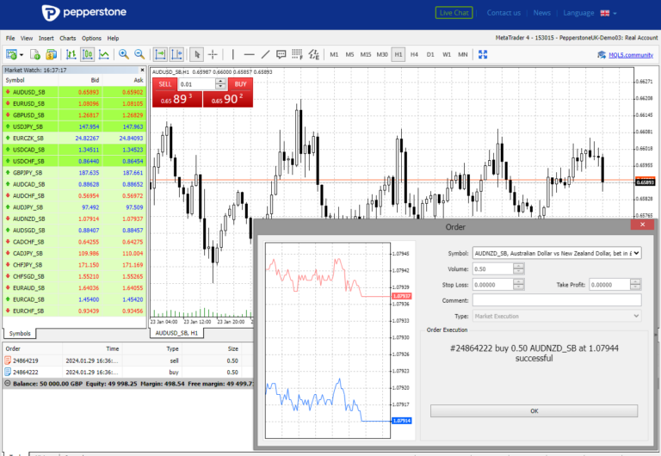Open the Help menu
This screenshot has width=661, height=456.
pos(113,38)
